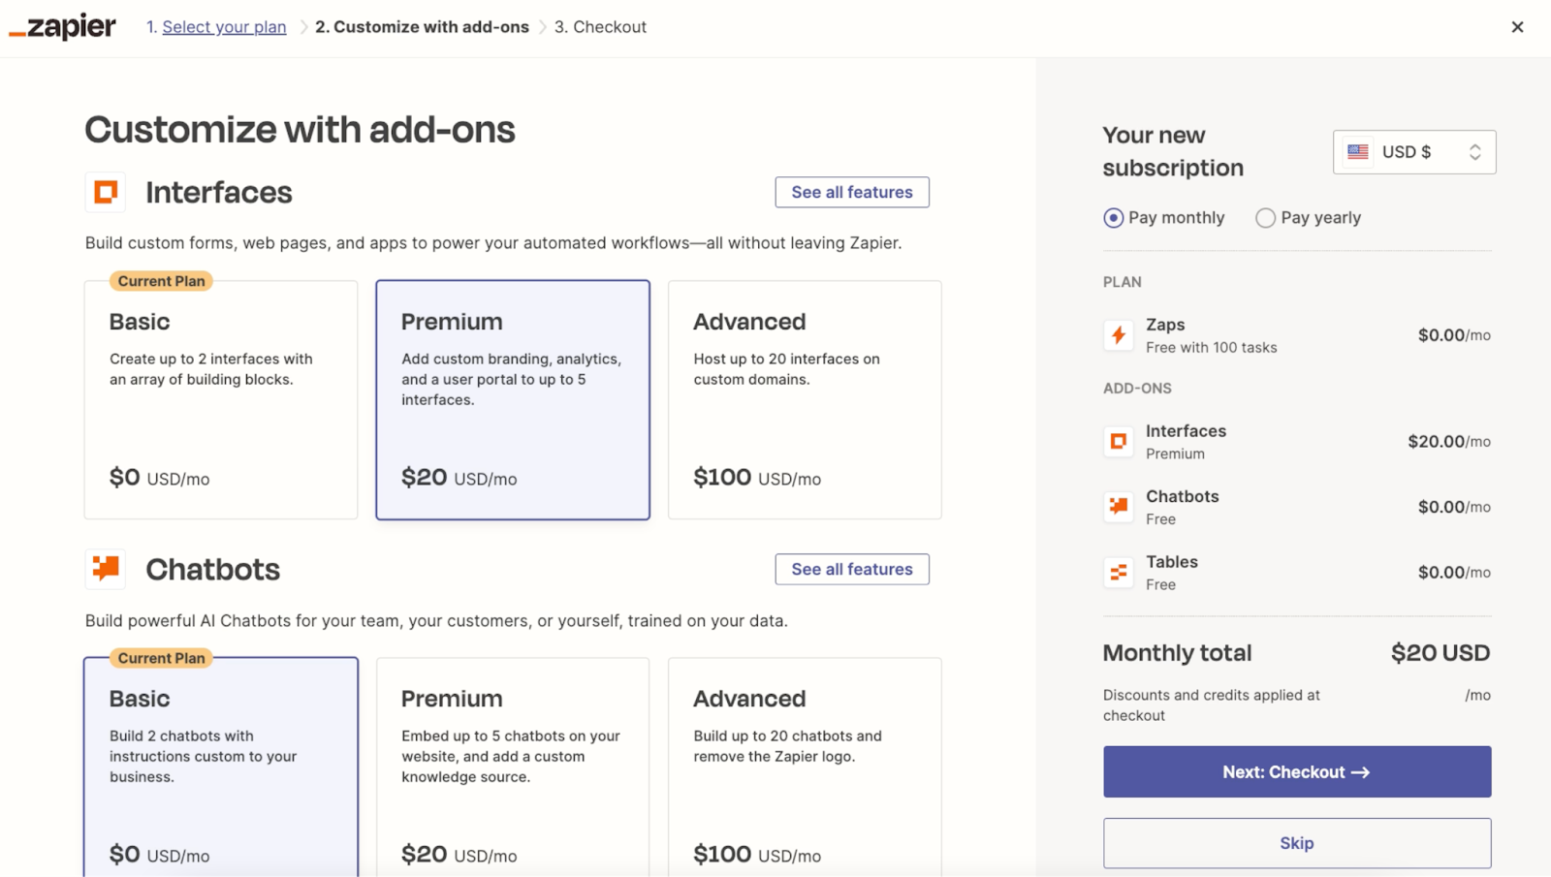Click the Tables icon in subscription summary
Screen dimensions: 1551x877
[1119, 573]
